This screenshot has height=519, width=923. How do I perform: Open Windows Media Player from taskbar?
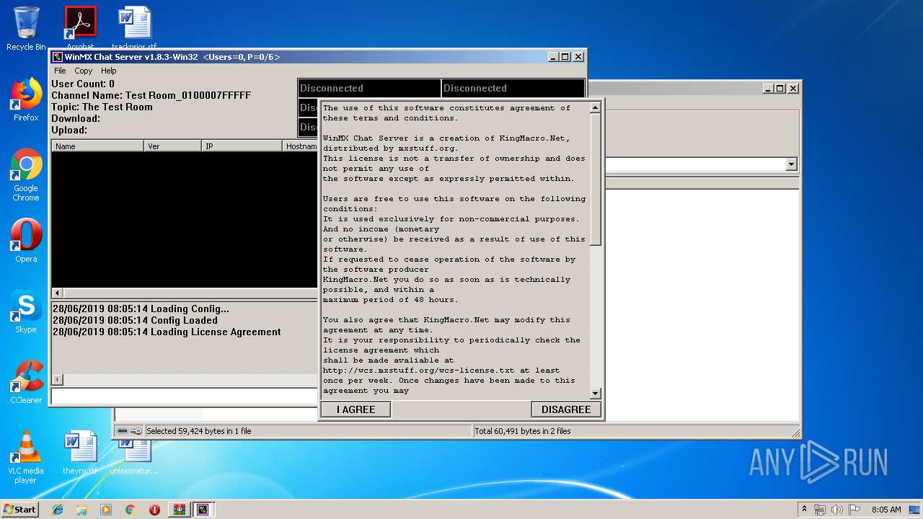106,510
